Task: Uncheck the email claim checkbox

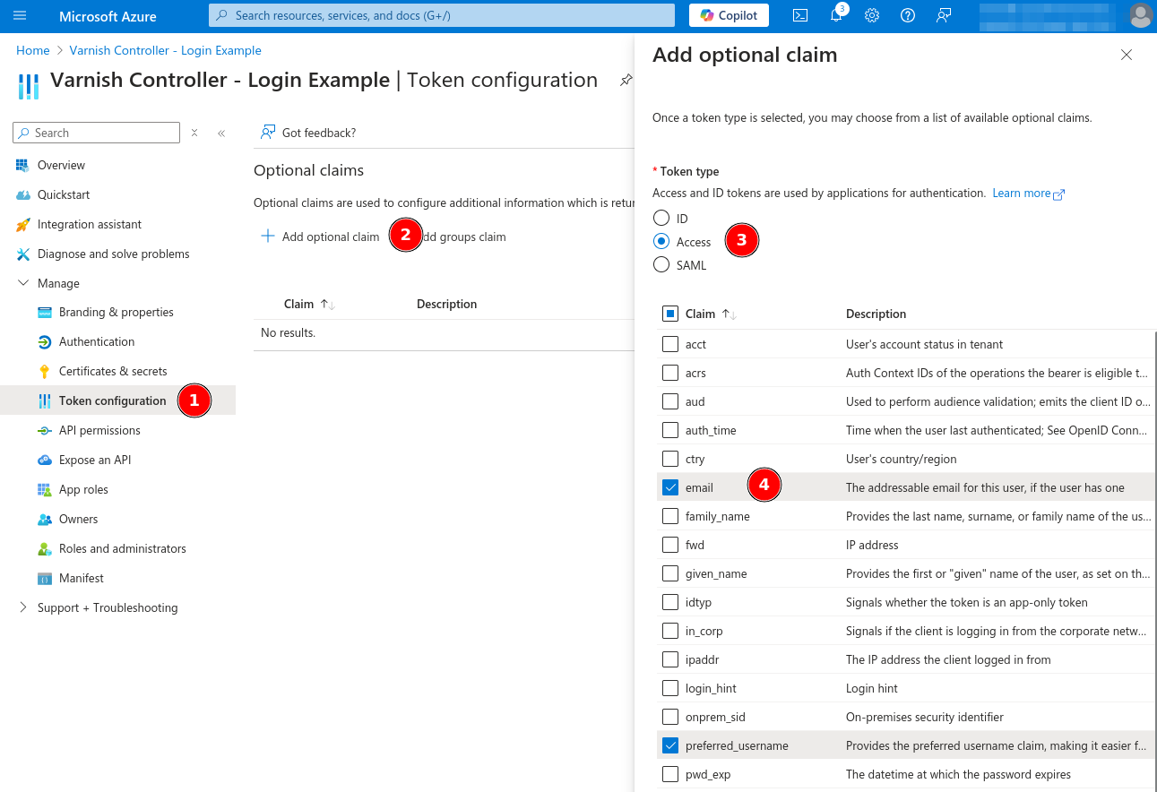Action: [x=670, y=487]
